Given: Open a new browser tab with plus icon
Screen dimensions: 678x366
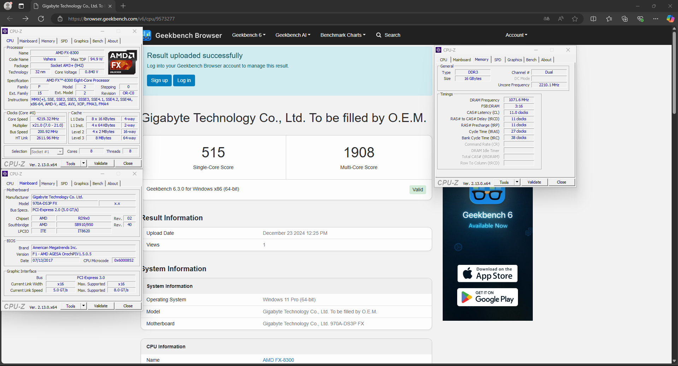Looking at the screenshot, I should (123, 6).
